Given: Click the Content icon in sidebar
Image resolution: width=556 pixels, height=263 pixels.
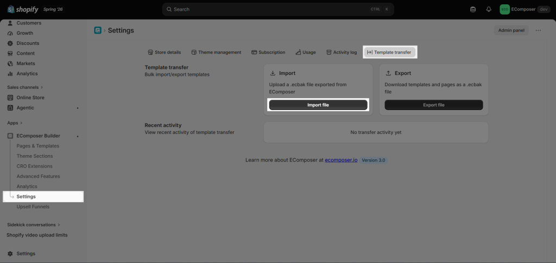Looking at the screenshot, I should (x=10, y=54).
